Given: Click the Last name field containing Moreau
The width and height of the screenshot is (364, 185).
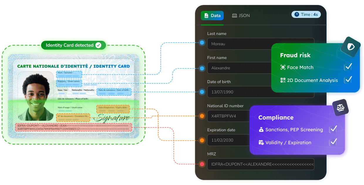Looking at the screenshot, I should point(261,44).
